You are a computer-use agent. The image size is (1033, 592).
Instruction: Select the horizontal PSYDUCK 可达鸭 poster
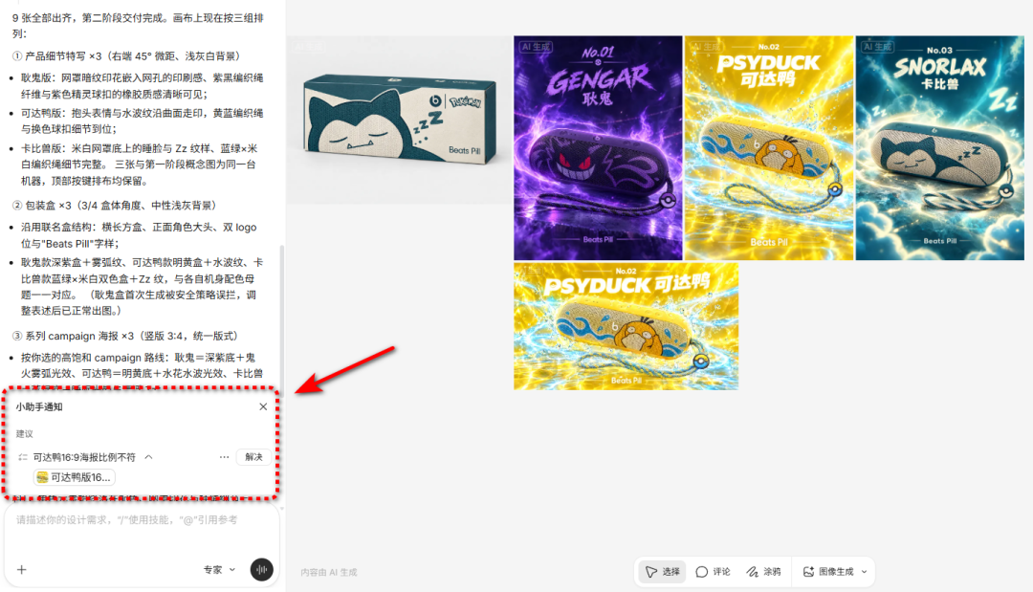point(626,327)
